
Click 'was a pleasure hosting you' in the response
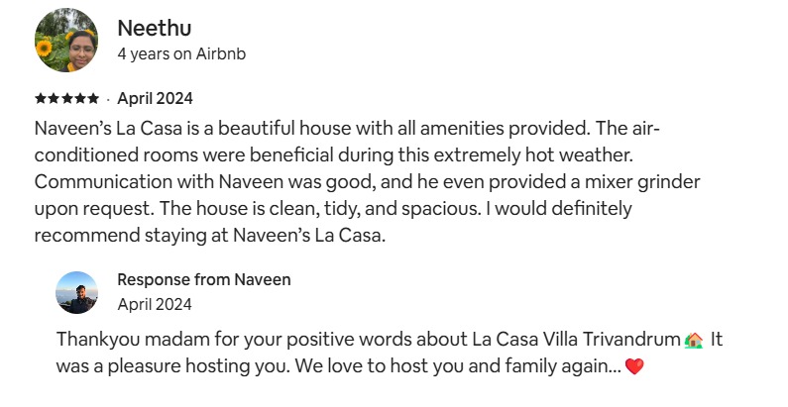[x=172, y=366]
